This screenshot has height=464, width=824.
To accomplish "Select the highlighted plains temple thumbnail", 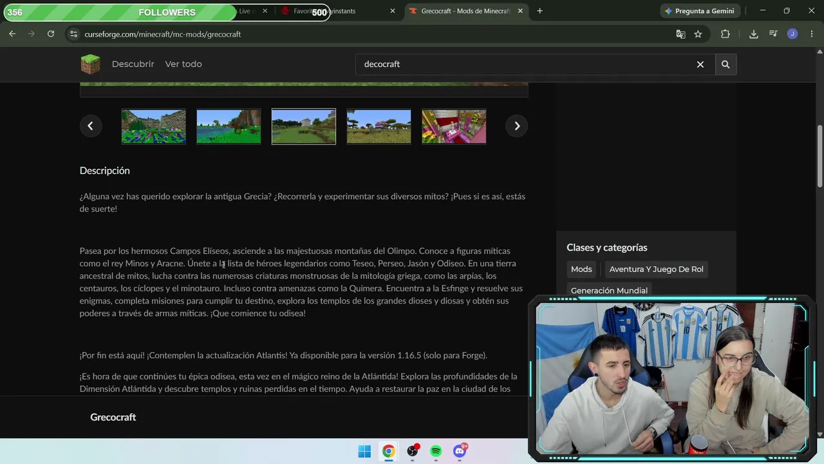I will pyautogui.click(x=304, y=126).
